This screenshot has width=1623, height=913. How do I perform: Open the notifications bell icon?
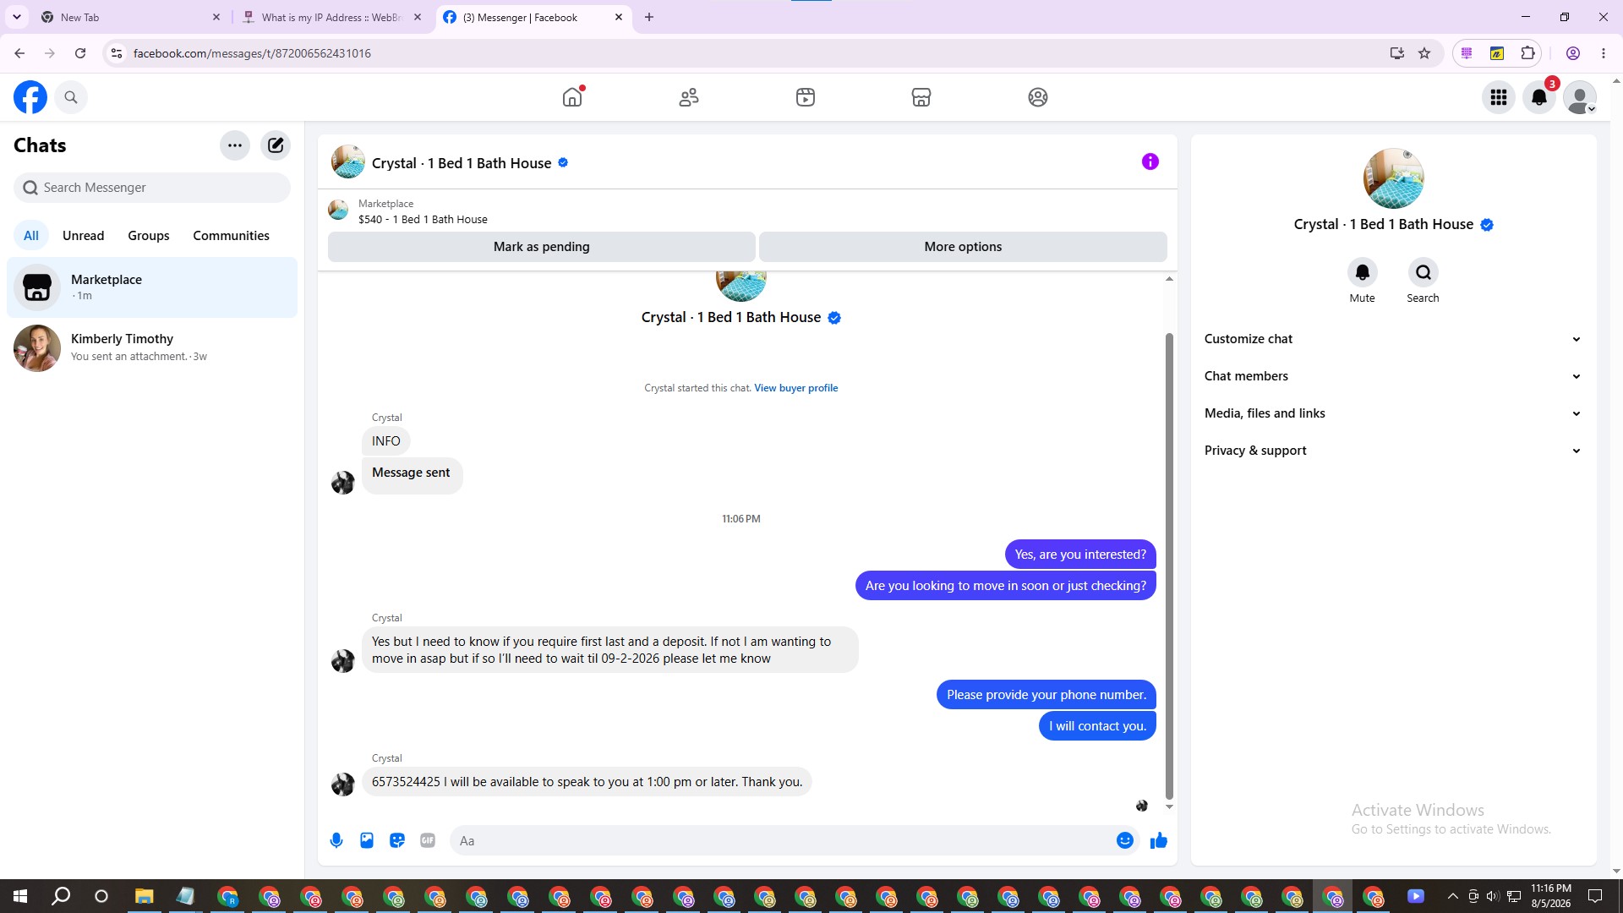1539,97
